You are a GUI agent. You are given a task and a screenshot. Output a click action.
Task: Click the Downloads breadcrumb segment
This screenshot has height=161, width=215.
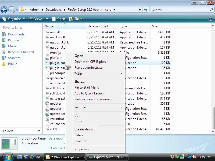click(53, 10)
